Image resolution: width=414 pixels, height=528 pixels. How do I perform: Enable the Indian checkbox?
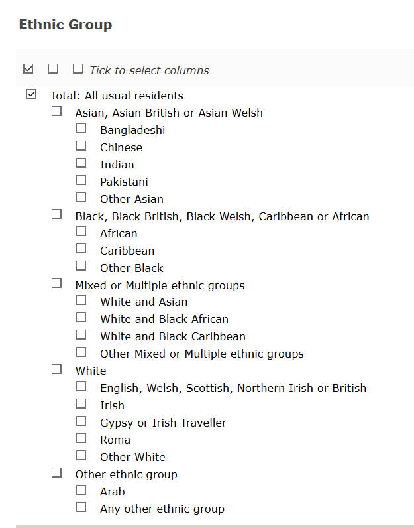click(x=81, y=163)
